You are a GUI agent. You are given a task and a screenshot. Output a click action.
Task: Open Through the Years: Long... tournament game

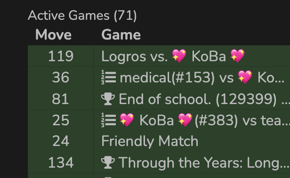pos(195,162)
